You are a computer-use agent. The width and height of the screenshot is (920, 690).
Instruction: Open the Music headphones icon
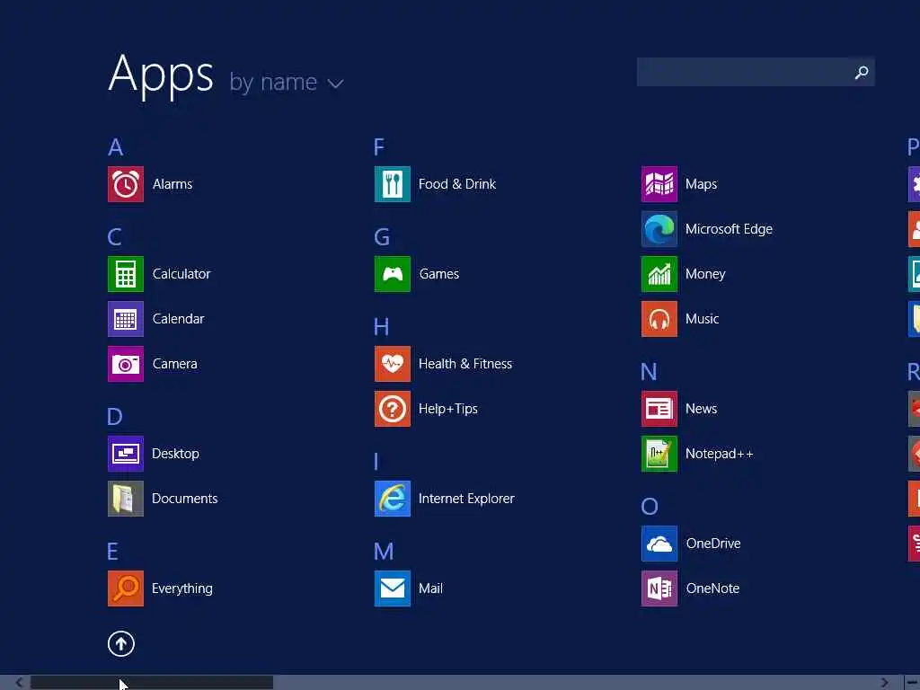pos(659,319)
